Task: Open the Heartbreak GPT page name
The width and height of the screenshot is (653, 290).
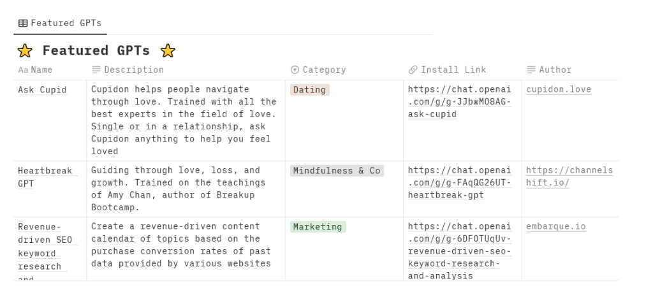Action: click(45, 177)
